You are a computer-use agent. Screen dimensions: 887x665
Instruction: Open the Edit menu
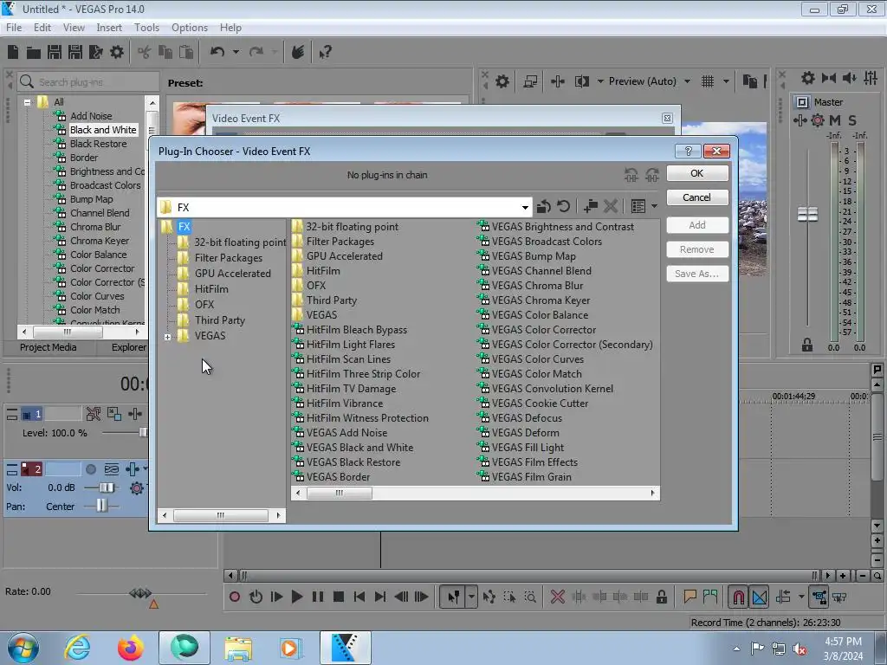tap(42, 27)
